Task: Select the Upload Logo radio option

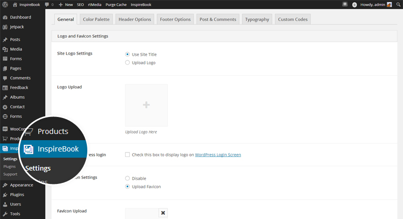Action: point(127,62)
